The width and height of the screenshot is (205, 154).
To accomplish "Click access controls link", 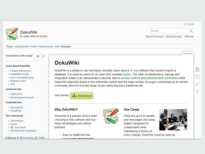I will coord(131,78).
